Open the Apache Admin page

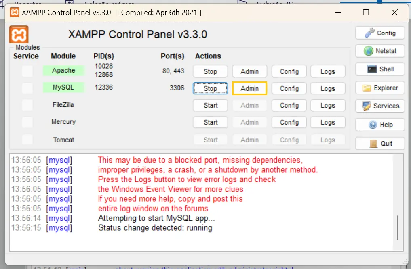(x=249, y=71)
